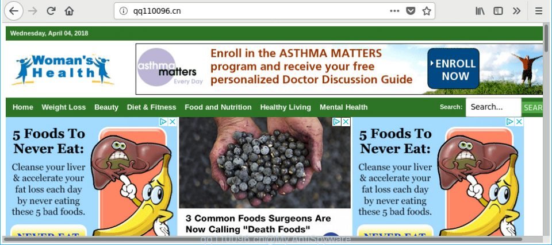Open page actions three-dots menu

pos(394,11)
